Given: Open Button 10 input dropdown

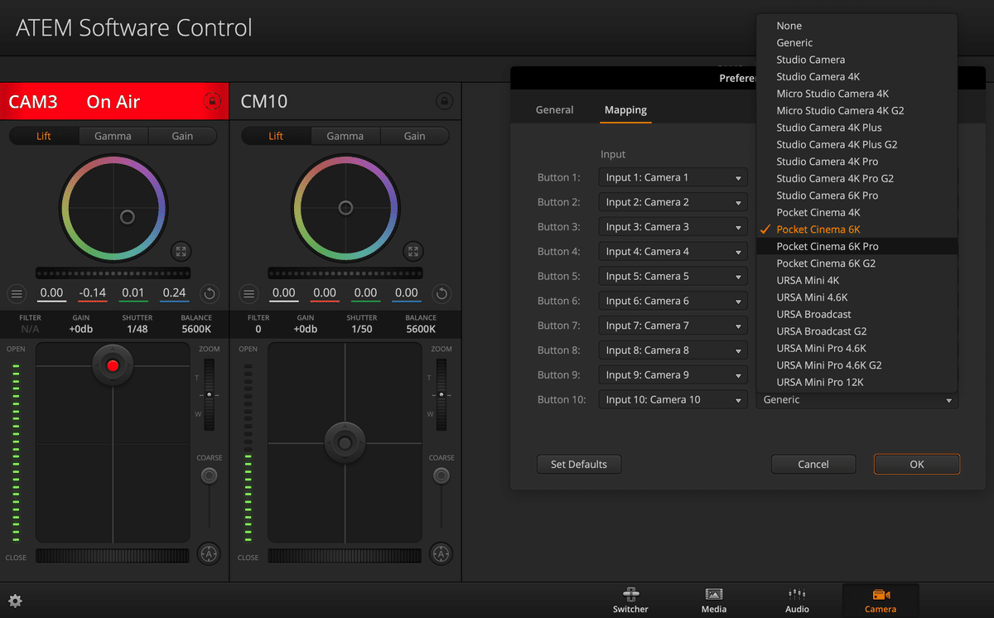Looking at the screenshot, I should (x=673, y=399).
